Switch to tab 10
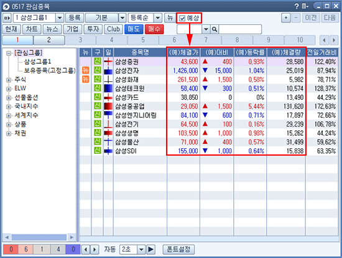The width and height of the screenshot is (342, 258). 300,40
